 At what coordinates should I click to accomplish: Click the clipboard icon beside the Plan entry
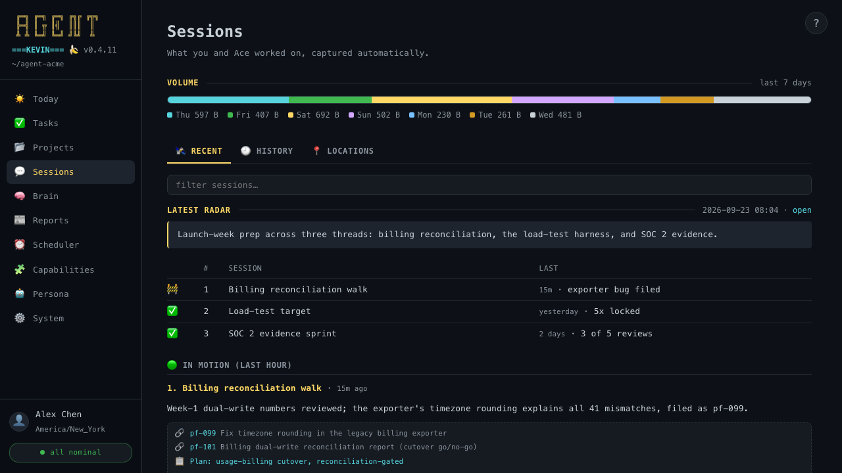point(180,461)
